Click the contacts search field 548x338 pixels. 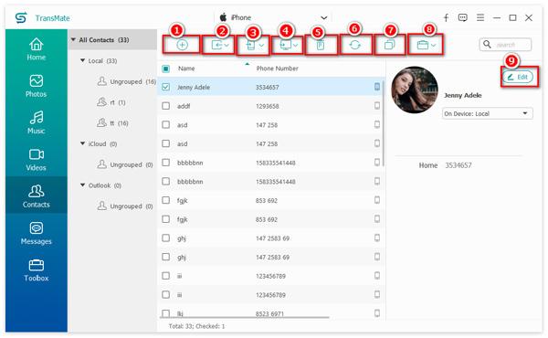(x=505, y=45)
